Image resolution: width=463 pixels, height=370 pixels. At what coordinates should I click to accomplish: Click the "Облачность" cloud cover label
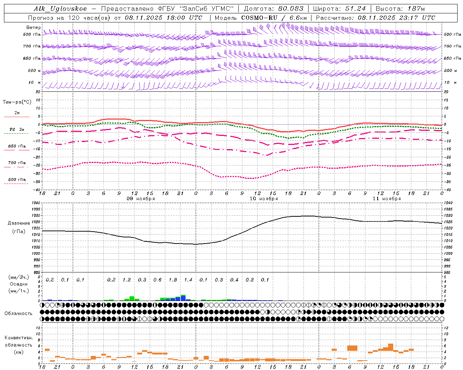pos(18,314)
